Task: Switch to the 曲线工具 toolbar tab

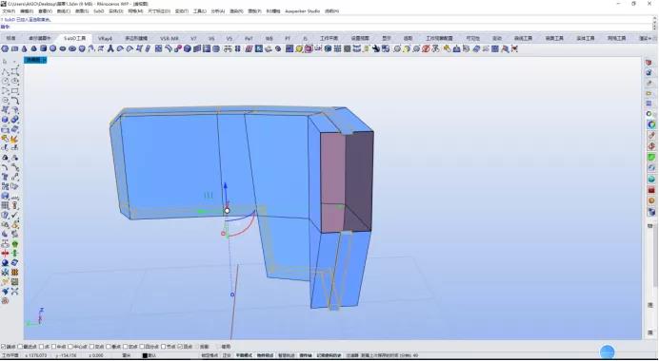Action: tap(523, 38)
